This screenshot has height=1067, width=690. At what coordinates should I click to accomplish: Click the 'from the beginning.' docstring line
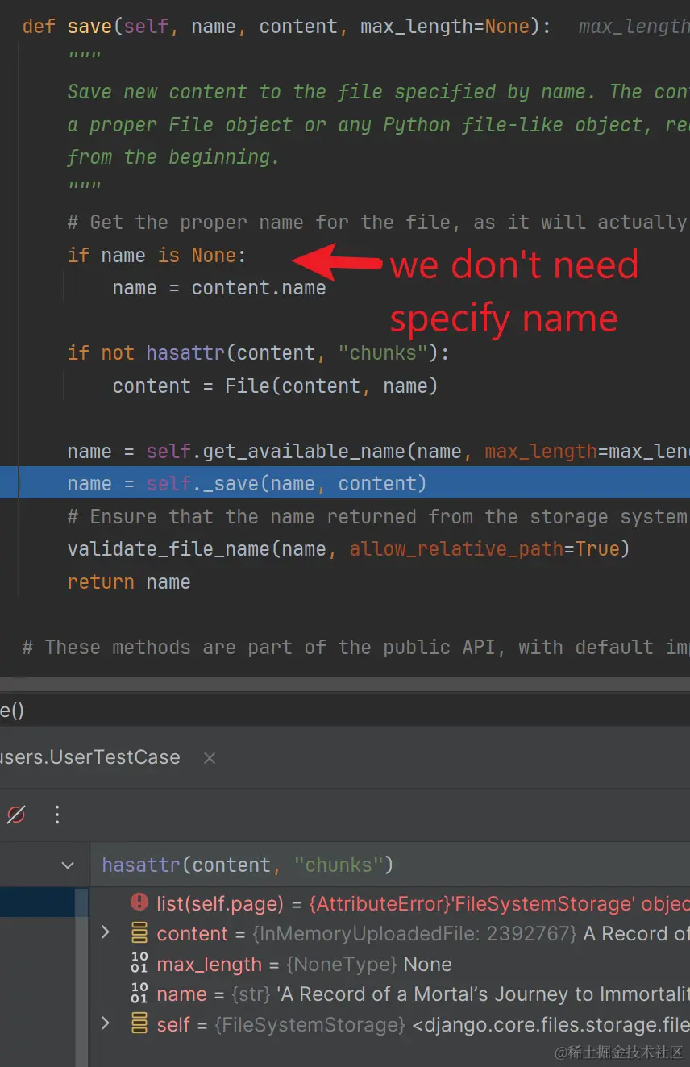173,156
